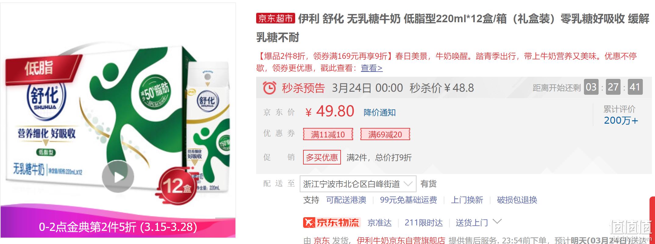Click the 上门换新 service link
The image size is (655, 244).
467,200
